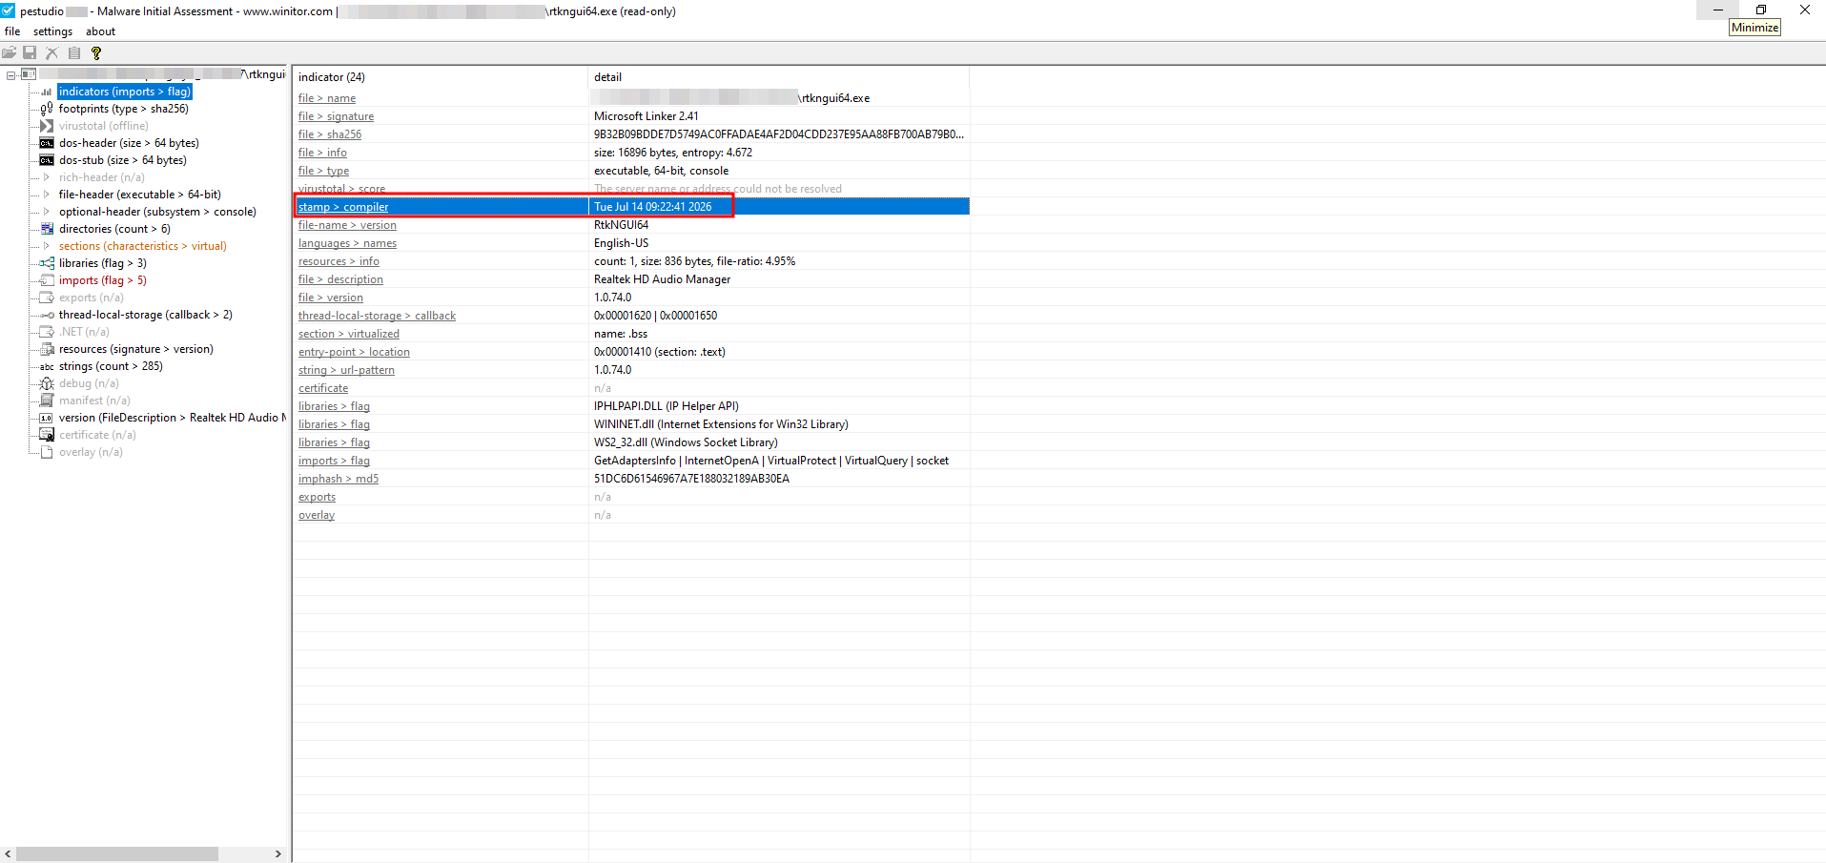
Task: Click the indicators bar-chart icon in tree
Action: click(47, 92)
